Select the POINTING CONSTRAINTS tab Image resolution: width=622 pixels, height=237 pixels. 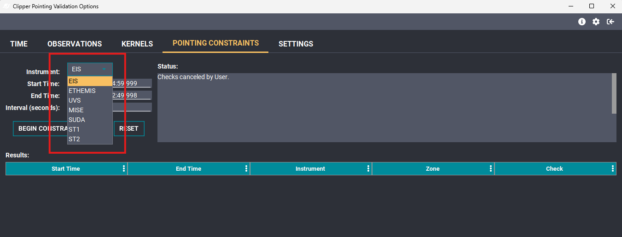215,43
